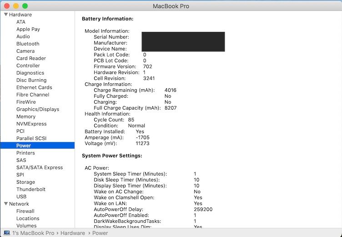Click the Cycle Count value 85
The height and width of the screenshot is (237, 342).
coord(131,120)
